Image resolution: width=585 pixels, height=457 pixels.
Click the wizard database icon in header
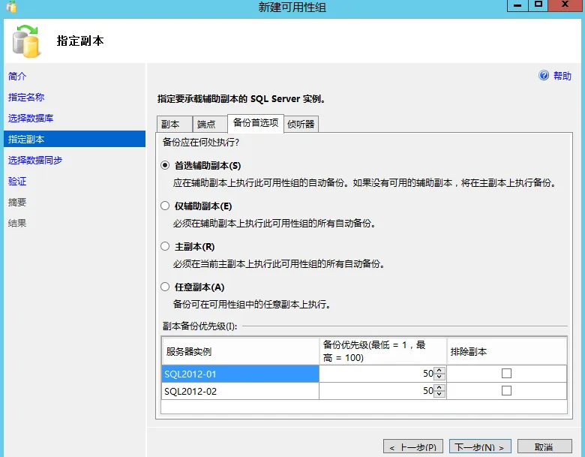pos(25,41)
